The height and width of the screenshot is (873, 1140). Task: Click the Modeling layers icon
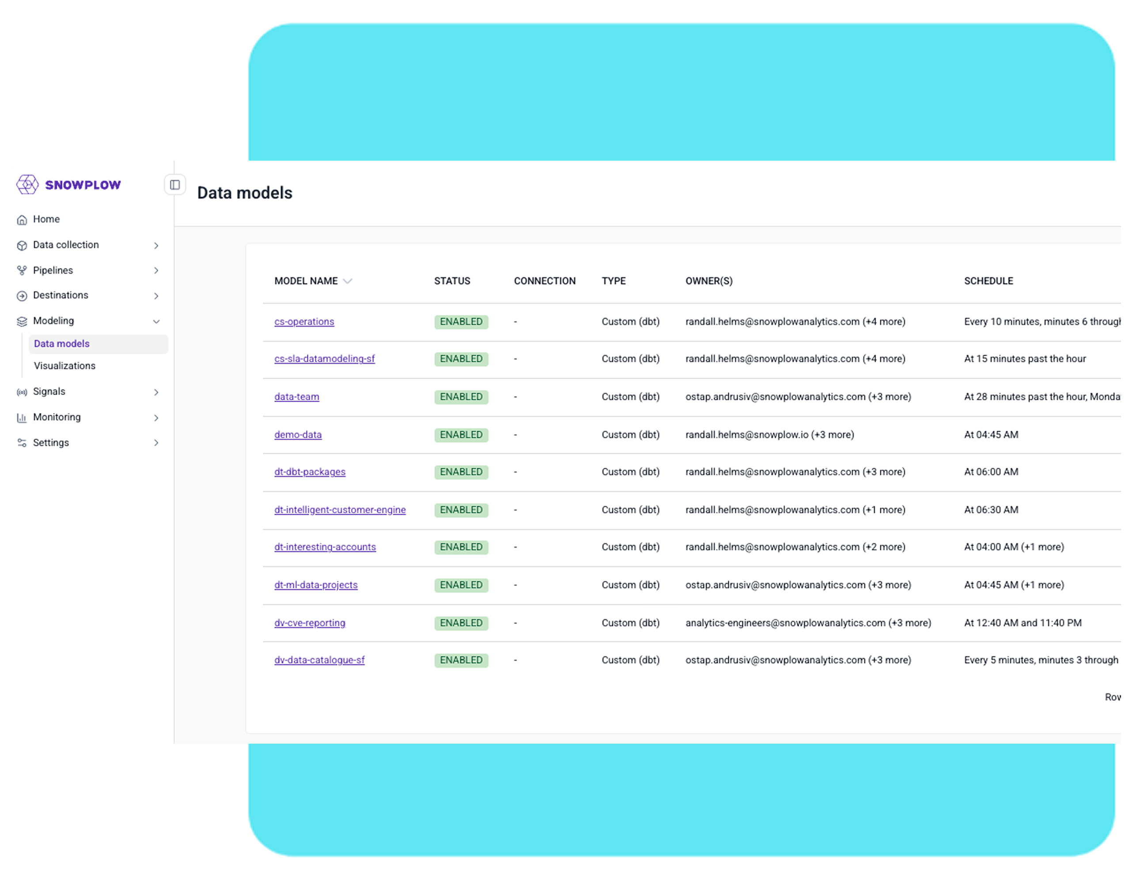tap(22, 321)
